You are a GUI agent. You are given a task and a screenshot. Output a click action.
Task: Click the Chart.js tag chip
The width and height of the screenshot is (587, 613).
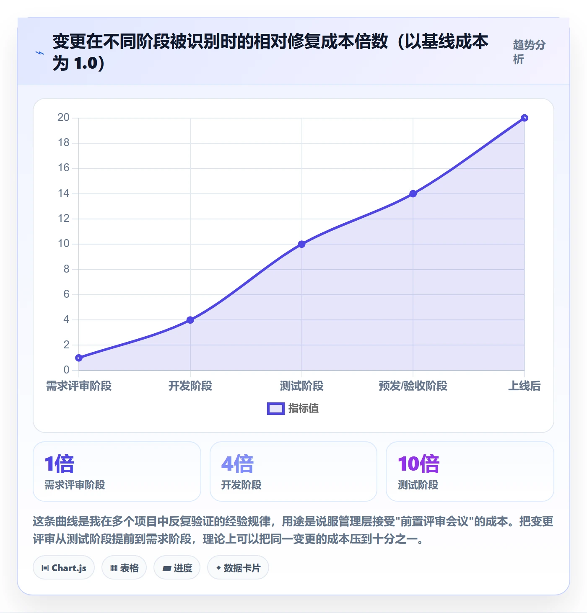tap(64, 568)
